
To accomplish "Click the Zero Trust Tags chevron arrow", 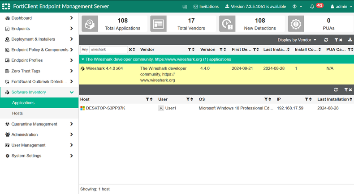I will [x=72, y=71].
